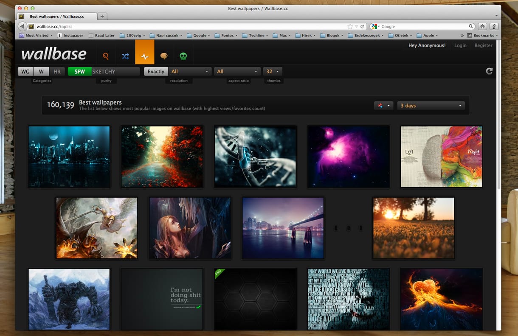
Task: Click the browser Home button
Action: [482, 26]
